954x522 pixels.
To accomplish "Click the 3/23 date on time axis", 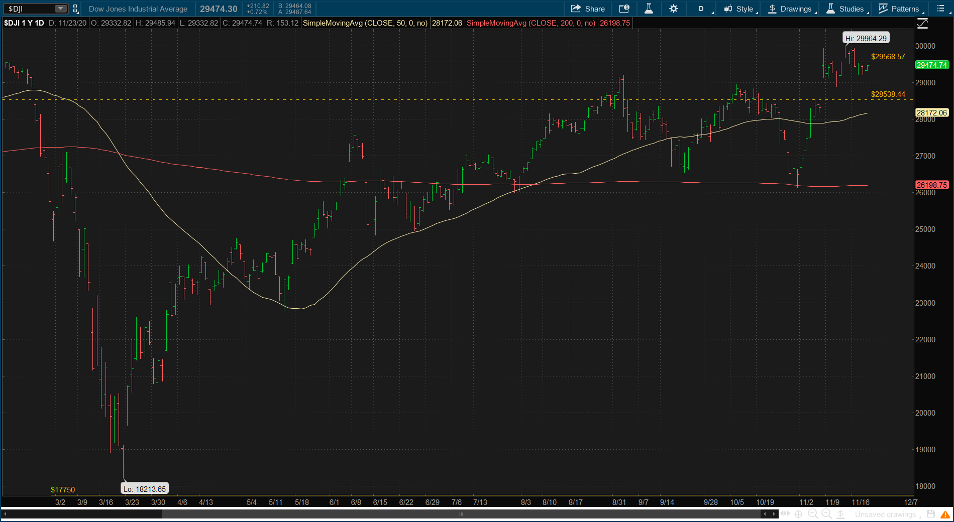I will pos(132,502).
